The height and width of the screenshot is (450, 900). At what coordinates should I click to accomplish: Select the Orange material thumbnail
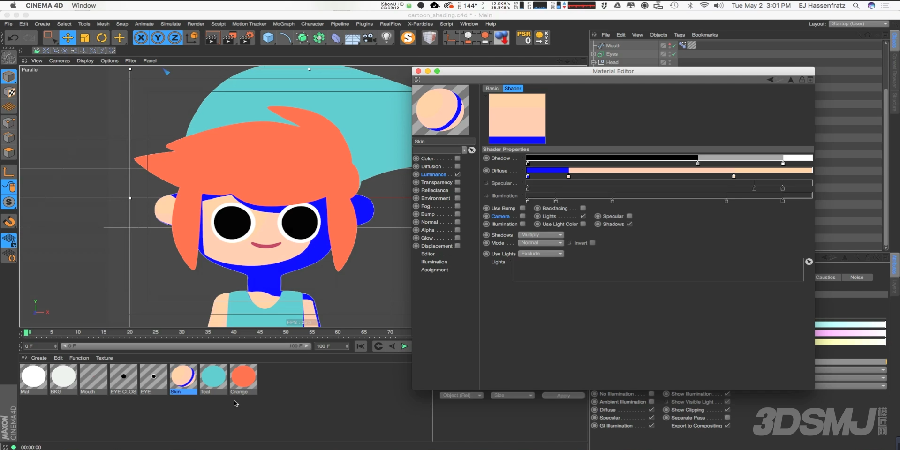click(x=243, y=379)
